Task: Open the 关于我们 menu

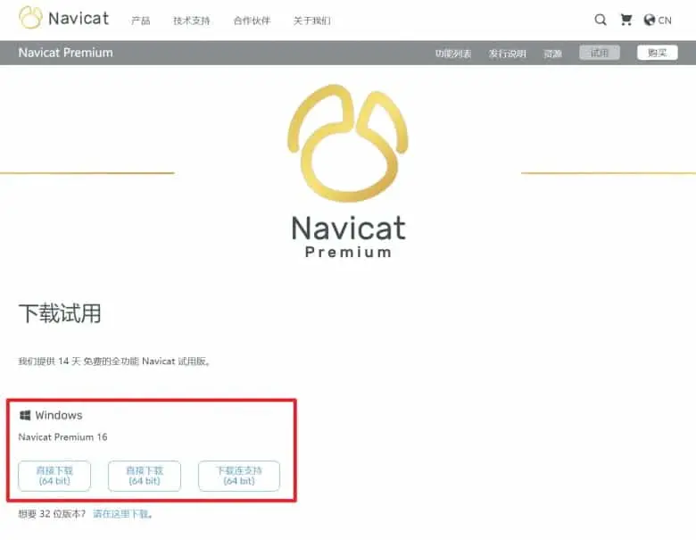Action: click(x=311, y=21)
